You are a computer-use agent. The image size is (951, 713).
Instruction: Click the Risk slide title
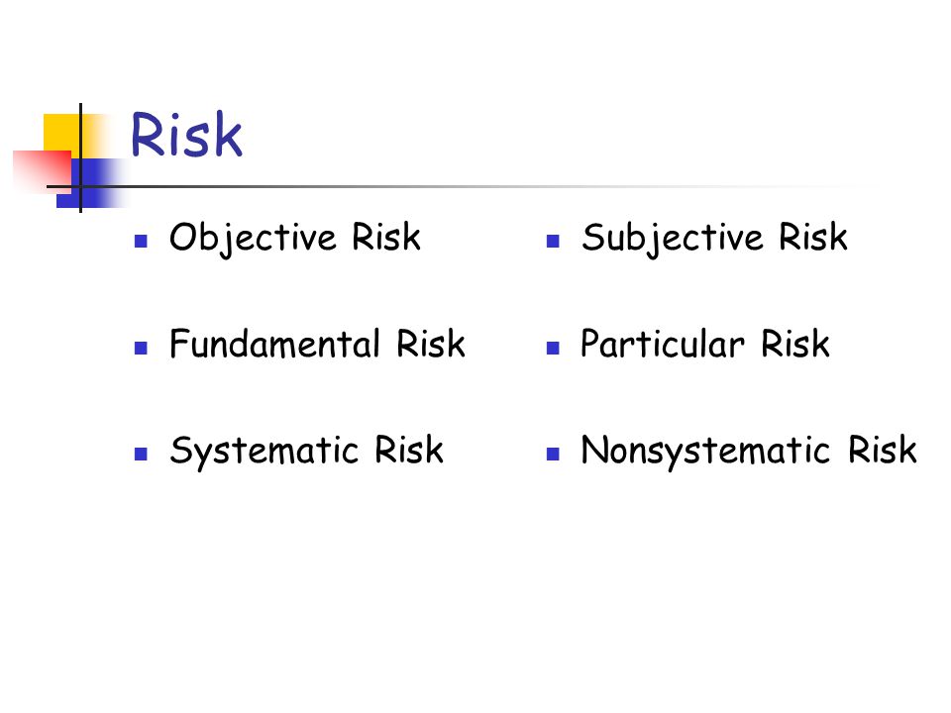(186, 135)
